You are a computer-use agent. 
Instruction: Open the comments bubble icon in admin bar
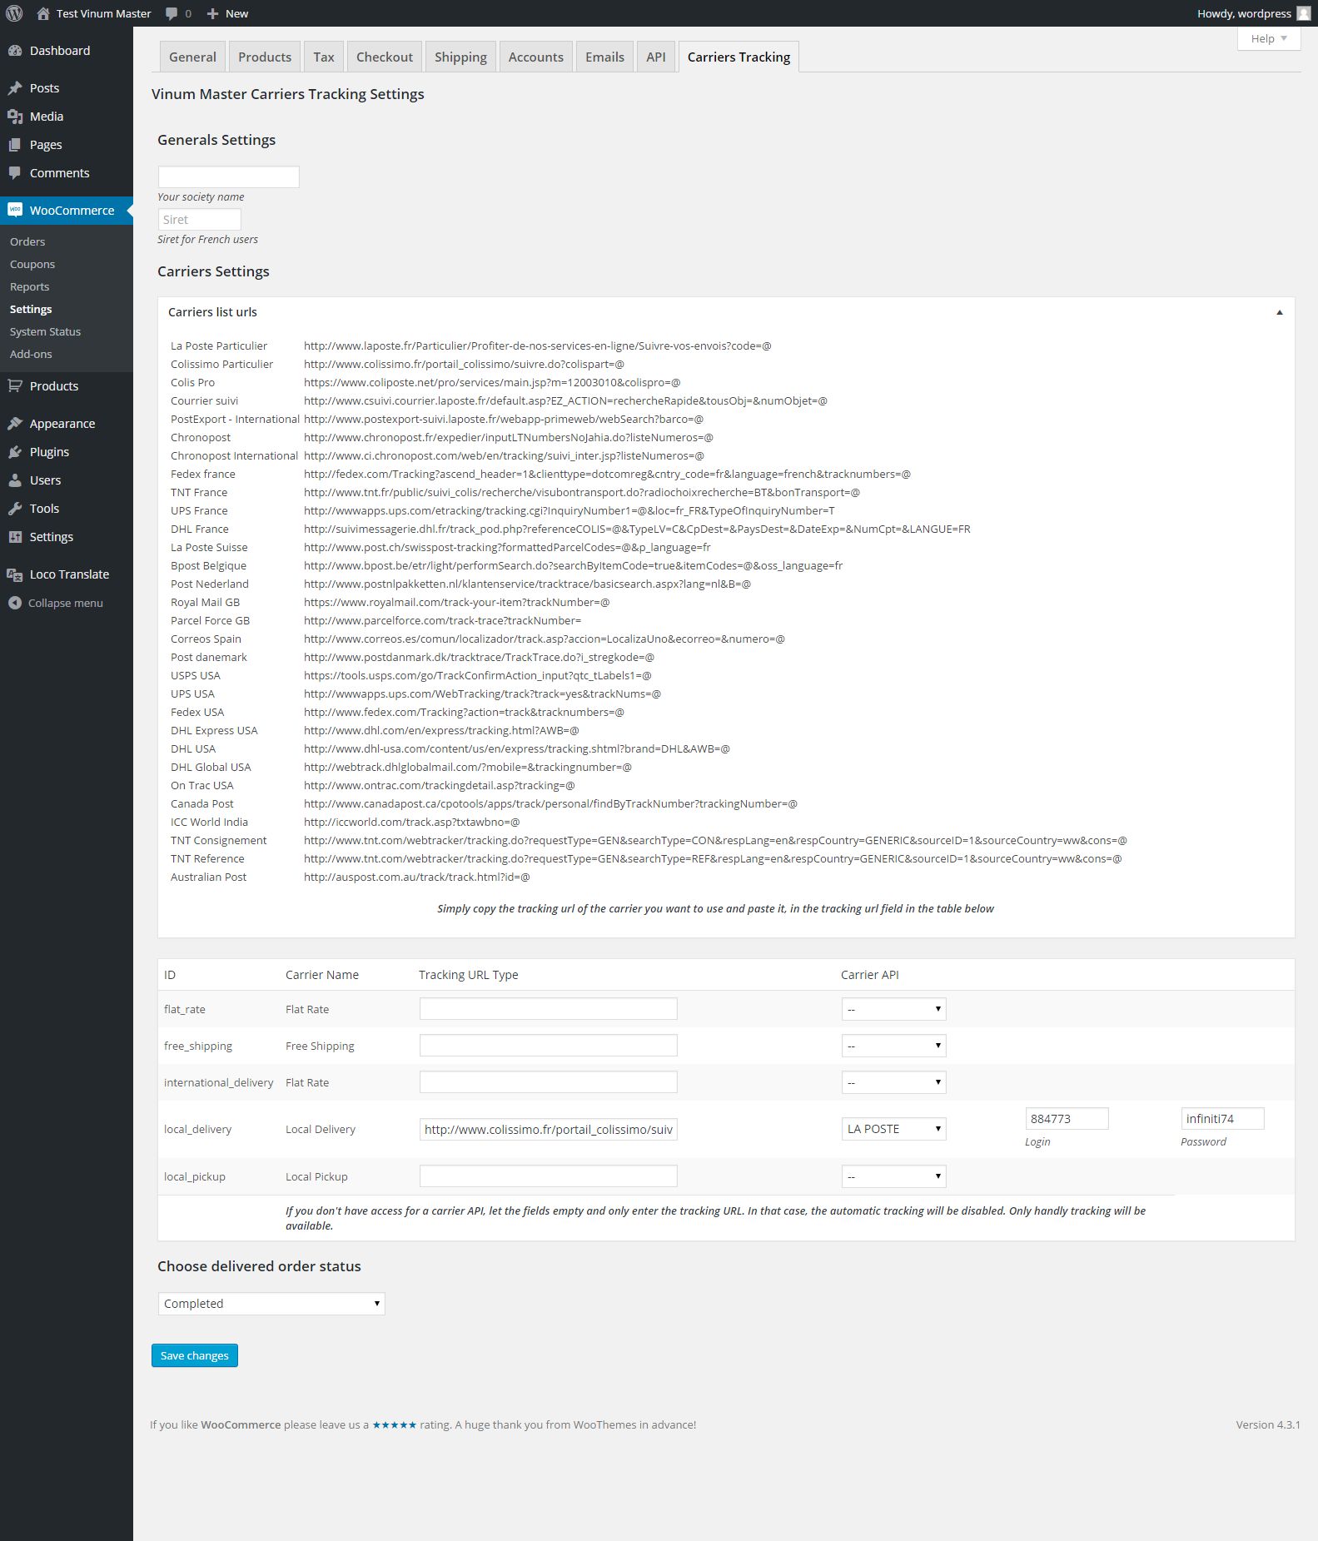point(172,13)
